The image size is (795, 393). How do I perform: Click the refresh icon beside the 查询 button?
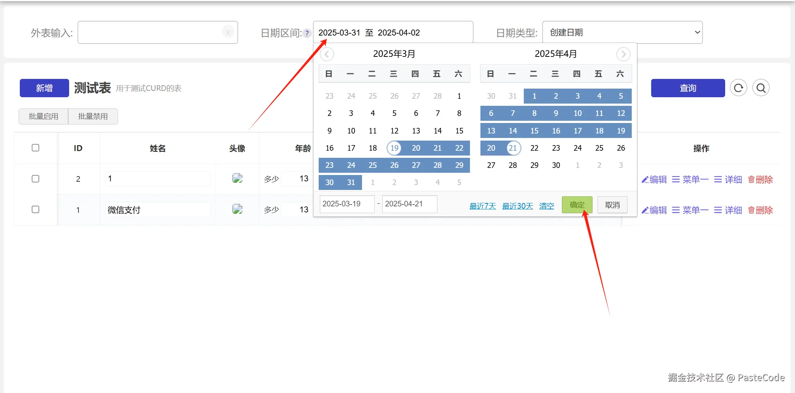[x=739, y=87]
